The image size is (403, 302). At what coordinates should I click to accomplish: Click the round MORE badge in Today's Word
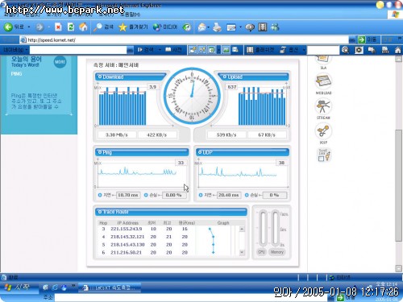[x=60, y=62]
